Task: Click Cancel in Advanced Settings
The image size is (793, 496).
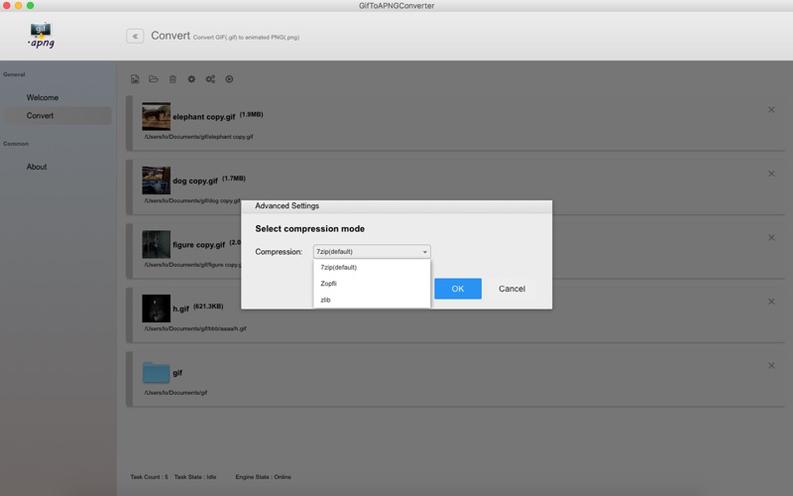Action: pyautogui.click(x=511, y=289)
